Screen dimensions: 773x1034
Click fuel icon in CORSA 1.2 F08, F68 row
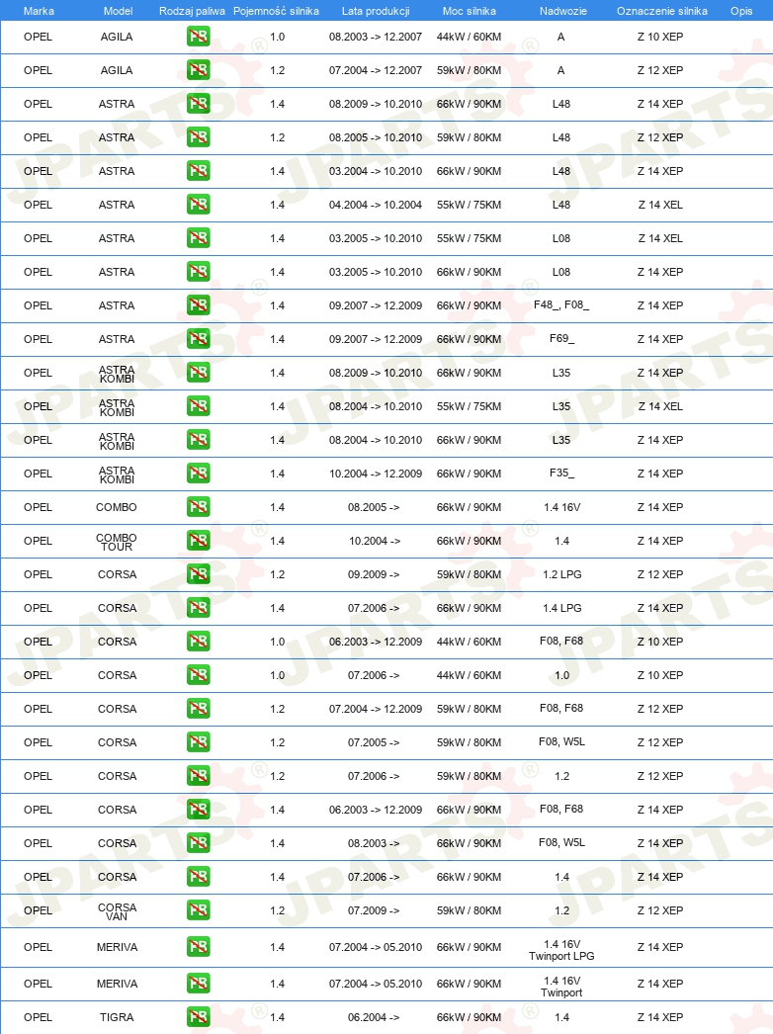(198, 709)
